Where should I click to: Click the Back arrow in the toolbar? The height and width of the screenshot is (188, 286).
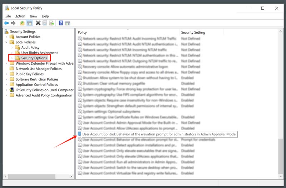(6, 23)
